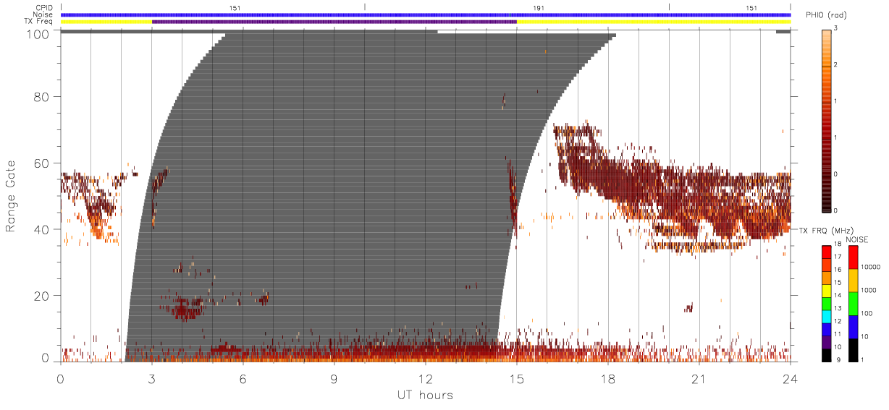
Task: Click the Noise row label at top left
Action: 44,14
